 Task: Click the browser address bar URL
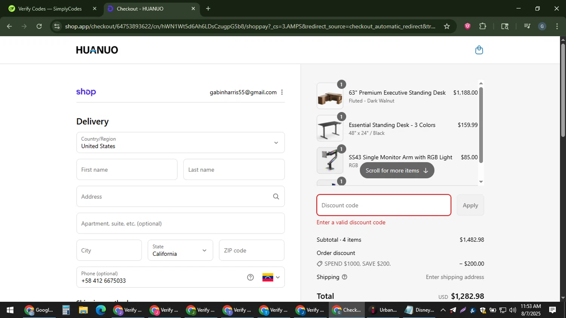click(x=250, y=26)
